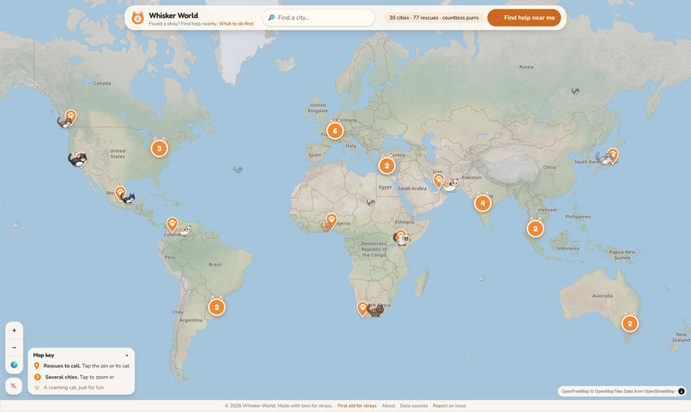This screenshot has width=691, height=412.
Task: Click the 30 cities · 77 rescues stats pill
Action: click(x=434, y=18)
